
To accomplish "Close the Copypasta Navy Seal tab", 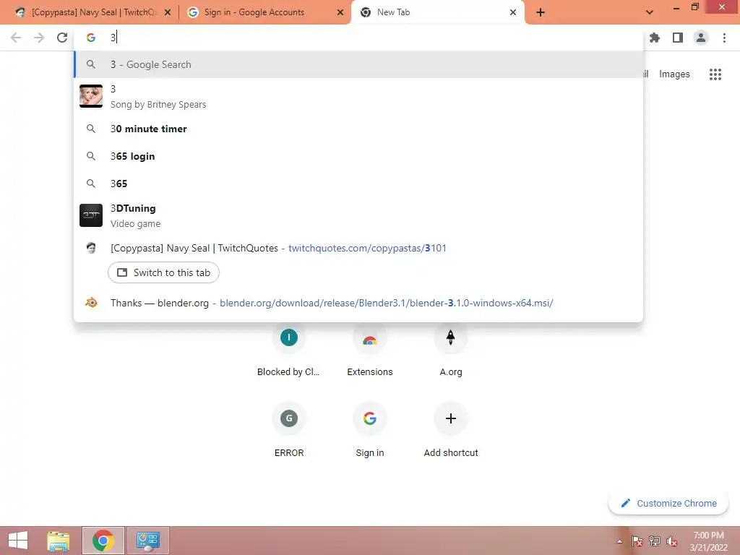I will [168, 12].
